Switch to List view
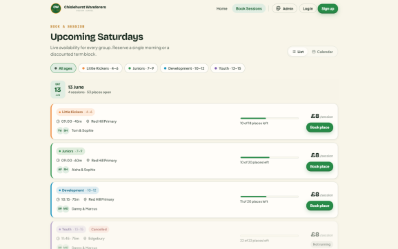The width and height of the screenshot is (398, 249). tap(298, 52)
